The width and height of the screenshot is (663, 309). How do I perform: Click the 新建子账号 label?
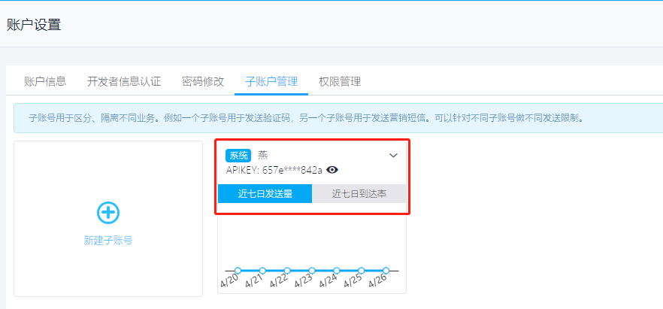pos(108,241)
